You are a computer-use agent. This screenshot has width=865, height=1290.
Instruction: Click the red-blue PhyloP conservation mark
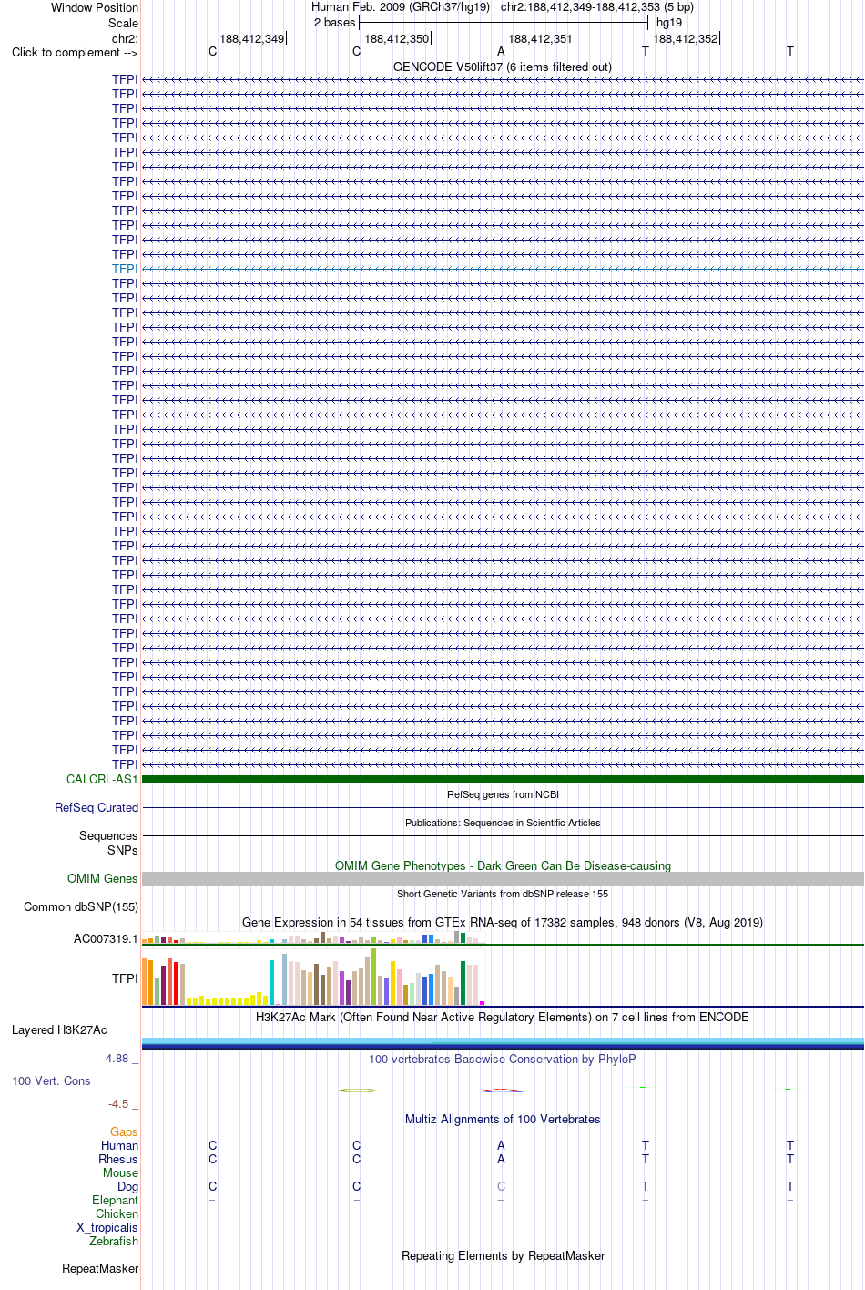[503, 1090]
